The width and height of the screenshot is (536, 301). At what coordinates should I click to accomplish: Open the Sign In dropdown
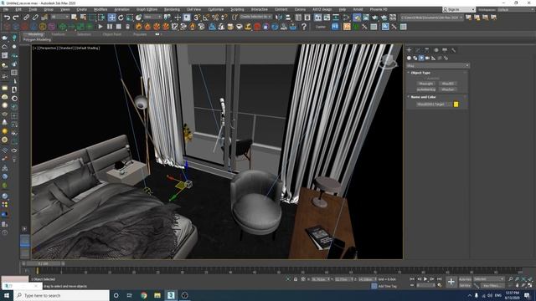(459, 9)
